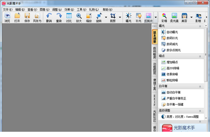Click the 光影魔术手 banner logo

[x=167, y=128]
